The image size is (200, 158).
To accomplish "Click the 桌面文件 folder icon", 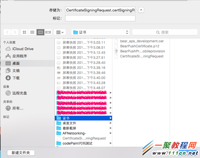I will 59,123.
